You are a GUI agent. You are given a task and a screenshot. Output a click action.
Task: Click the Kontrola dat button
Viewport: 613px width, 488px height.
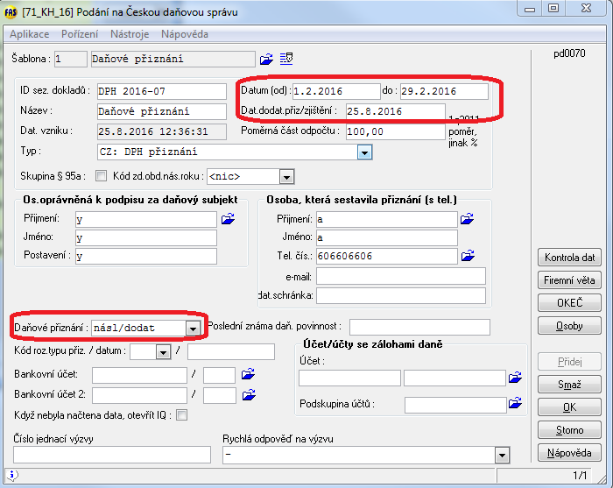click(569, 258)
